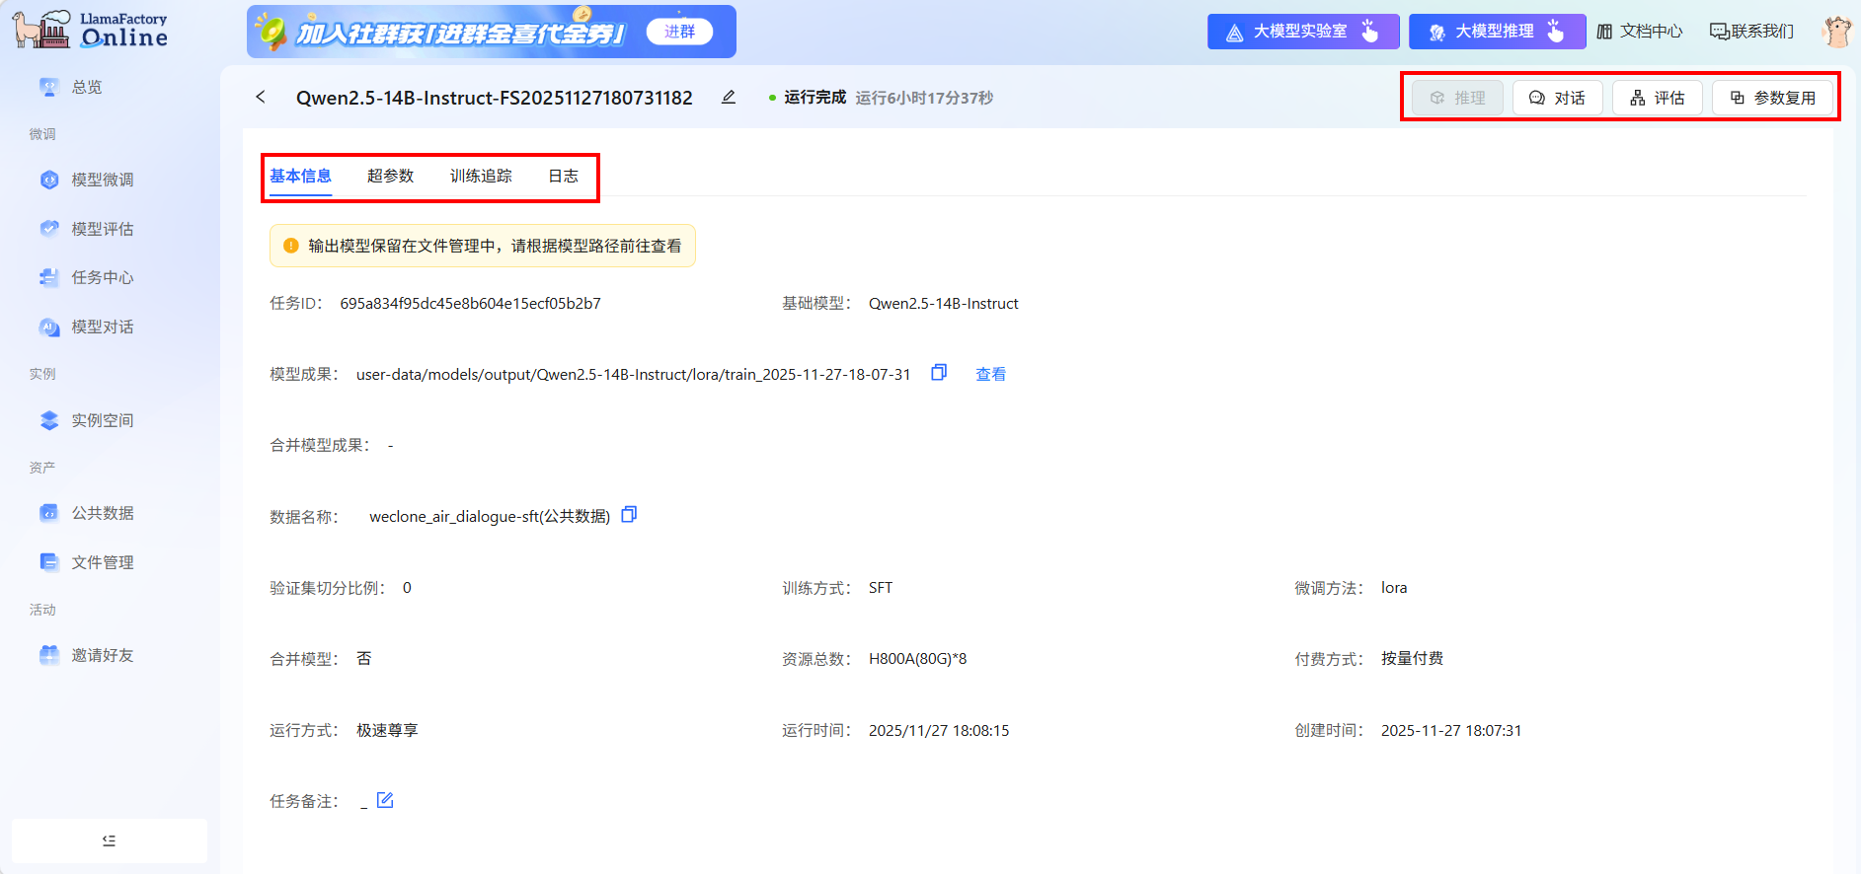This screenshot has height=874, width=1861.
Task: Start 对话 with the model
Action: (1557, 98)
